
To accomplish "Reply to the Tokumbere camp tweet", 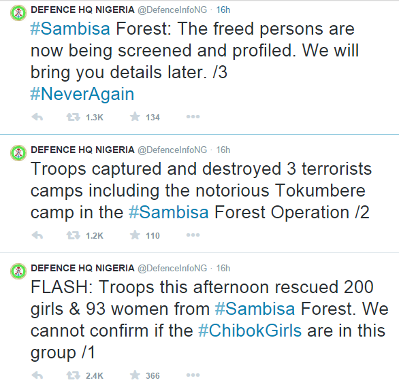I will point(37,235).
